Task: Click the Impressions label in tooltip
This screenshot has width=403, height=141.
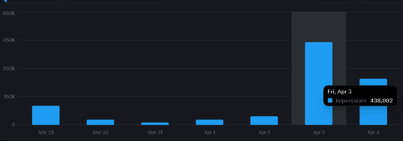Action: (x=351, y=101)
